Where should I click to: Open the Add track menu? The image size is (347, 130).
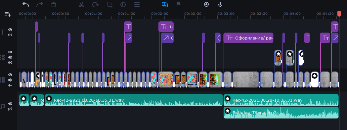[8, 14]
